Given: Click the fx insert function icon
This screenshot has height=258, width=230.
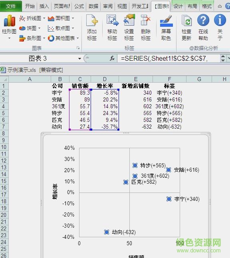Looking at the screenshot, I should (x=112, y=58).
